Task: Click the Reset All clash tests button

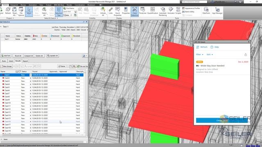Action: (x=18, y=56)
